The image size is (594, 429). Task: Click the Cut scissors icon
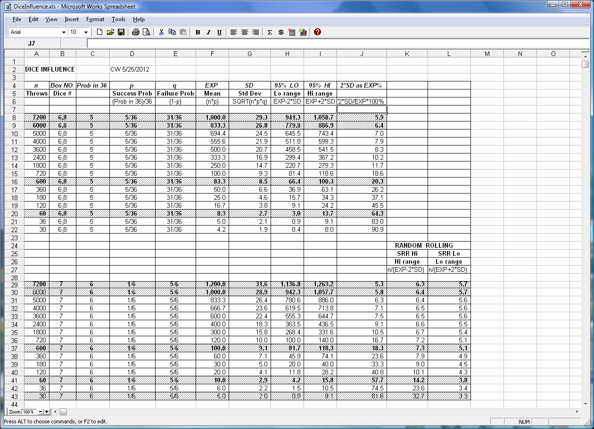coord(161,32)
